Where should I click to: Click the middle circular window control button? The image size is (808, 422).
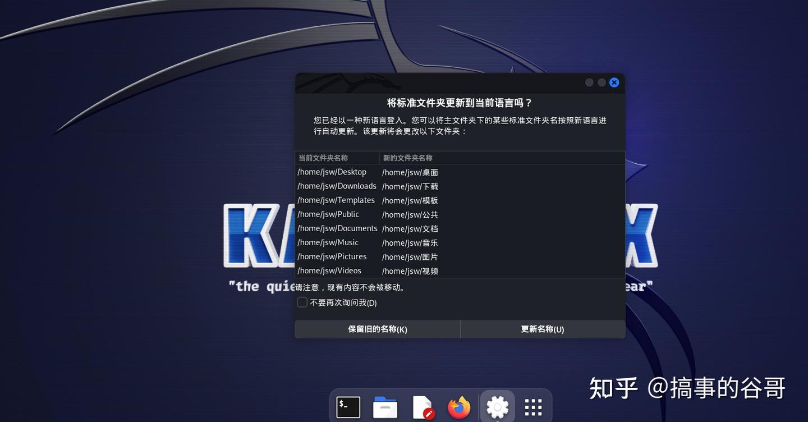point(602,82)
